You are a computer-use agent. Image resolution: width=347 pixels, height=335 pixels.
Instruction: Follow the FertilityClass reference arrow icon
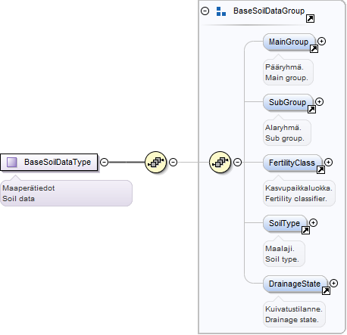pos(320,170)
